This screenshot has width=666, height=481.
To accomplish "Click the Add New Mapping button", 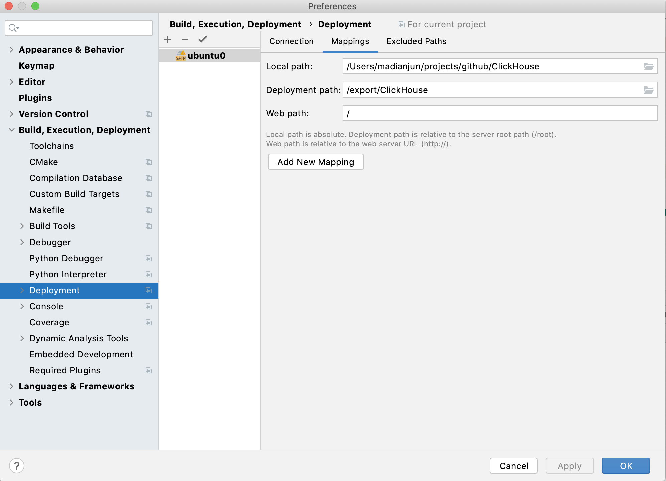I will (315, 162).
